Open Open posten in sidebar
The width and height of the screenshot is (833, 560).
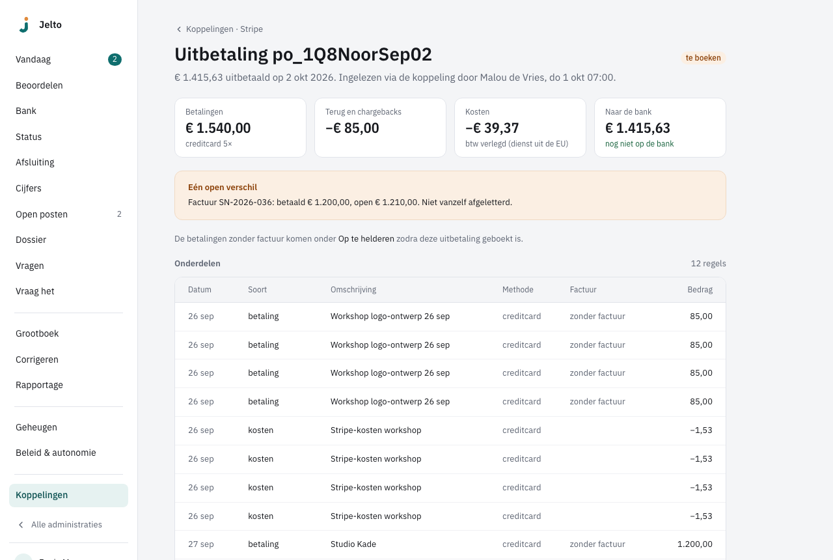click(68, 214)
